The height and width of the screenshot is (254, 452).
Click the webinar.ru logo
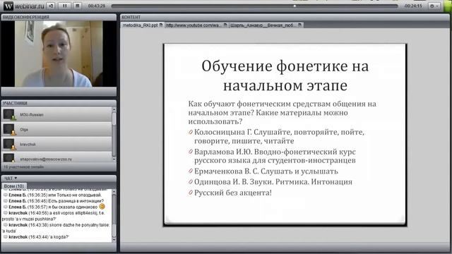point(24,6)
